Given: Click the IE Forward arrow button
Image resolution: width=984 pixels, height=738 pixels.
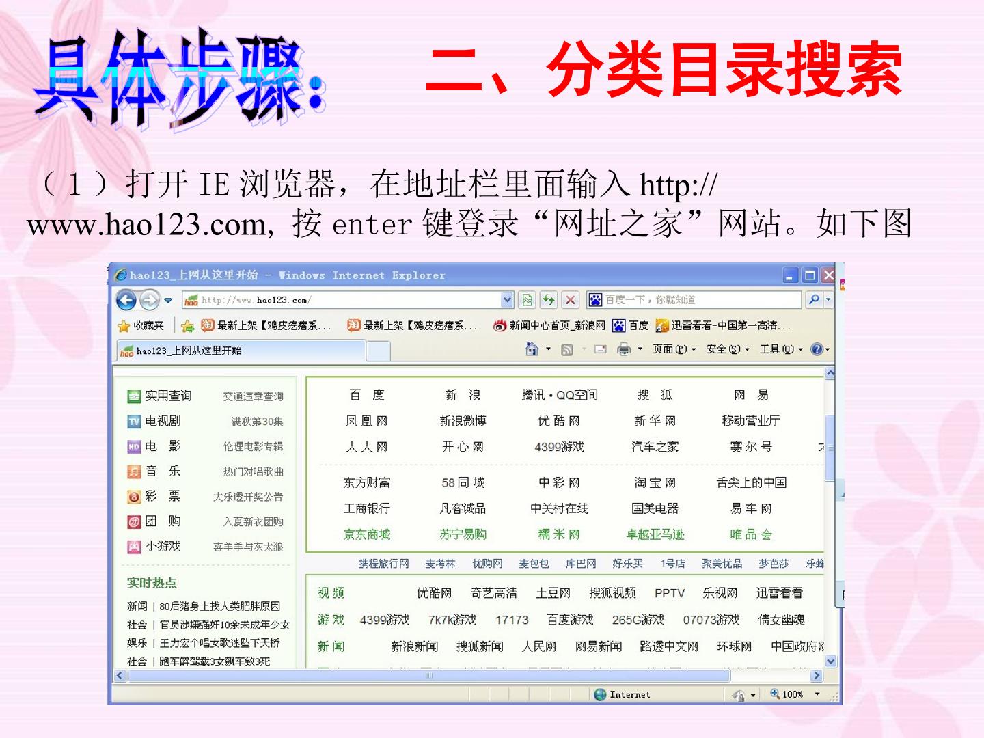Looking at the screenshot, I should (149, 300).
